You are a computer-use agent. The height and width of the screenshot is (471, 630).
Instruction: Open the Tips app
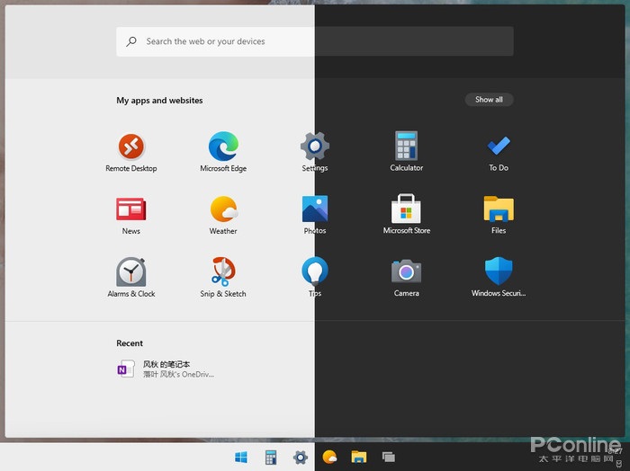click(x=315, y=272)
